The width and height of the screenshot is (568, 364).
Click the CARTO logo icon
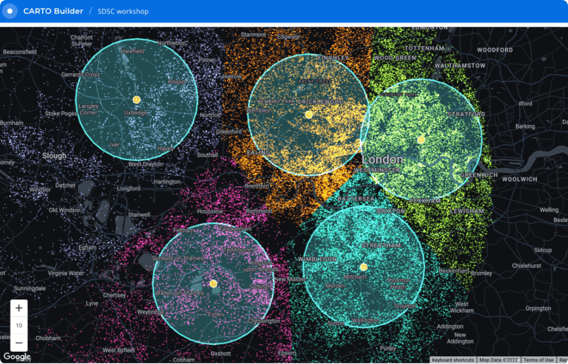pyautogui.click(x=10, y=11)
